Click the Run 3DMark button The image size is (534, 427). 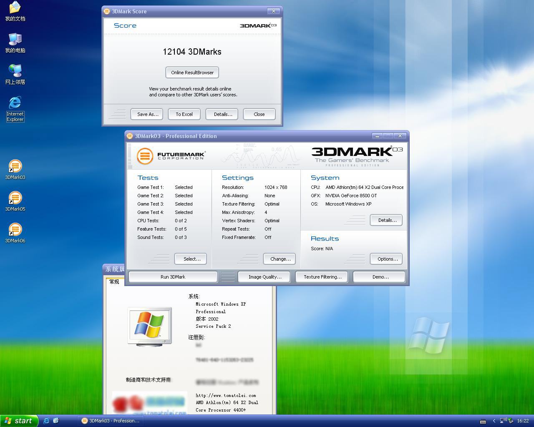pos(173,277)
